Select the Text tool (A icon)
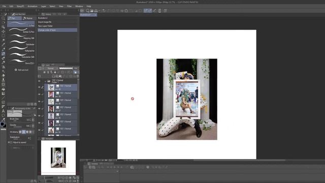The height and width of the screenshot is (183, 325). [3, 111]
